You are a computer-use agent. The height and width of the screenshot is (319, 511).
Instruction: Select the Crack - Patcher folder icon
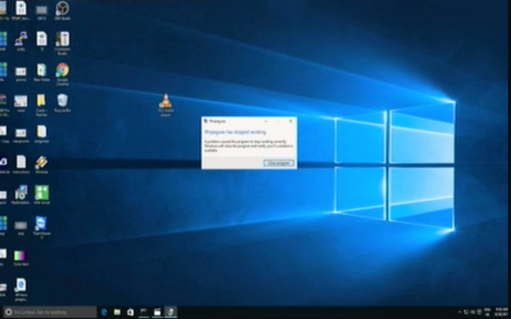pyautogui.click(x=41, y=105)
